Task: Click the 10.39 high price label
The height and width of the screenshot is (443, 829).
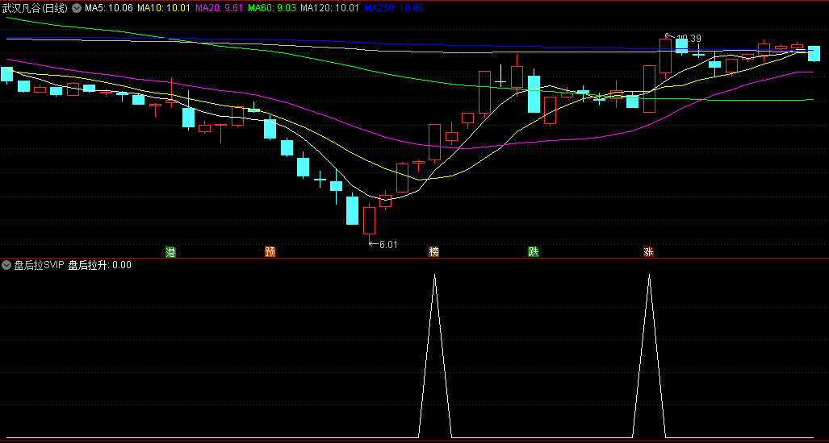Action: [x=689, y=39]
